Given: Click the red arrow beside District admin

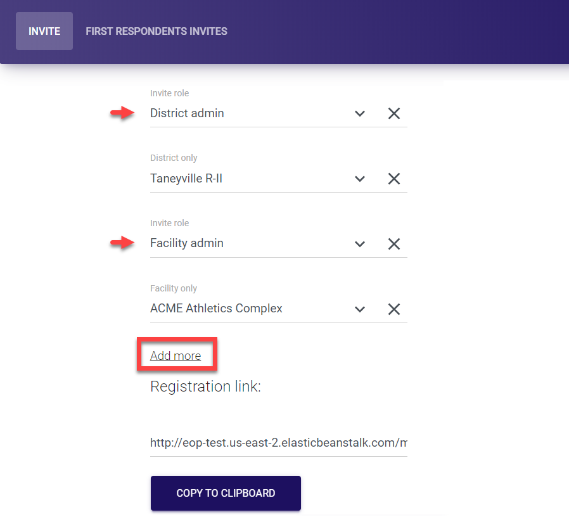Looking at the screenshot, I should [122, 113].
